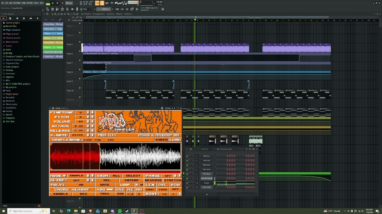Viewport: 382px width, 214px height.
Task: Toggle the 808 Kick channel mute LED
Action: coord(187,156)
